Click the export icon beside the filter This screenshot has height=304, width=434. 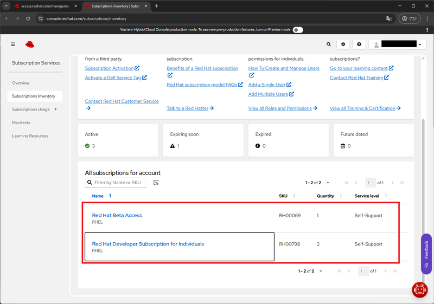click(156, 183)
